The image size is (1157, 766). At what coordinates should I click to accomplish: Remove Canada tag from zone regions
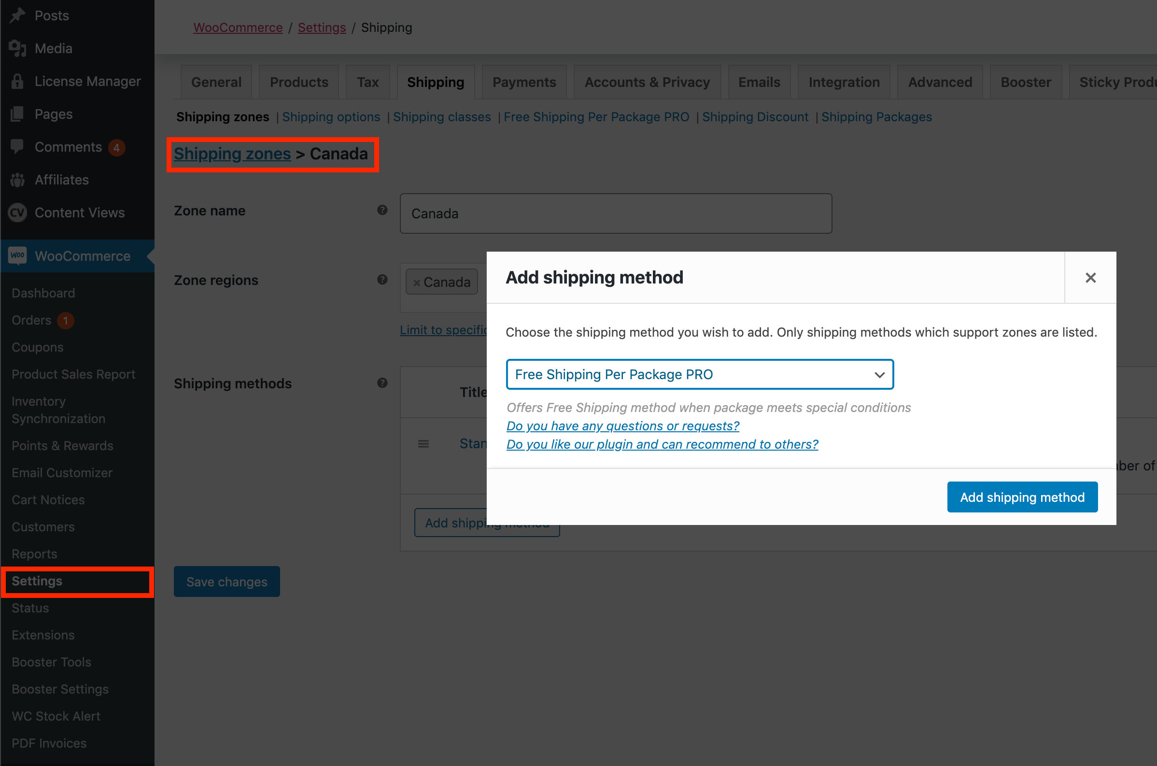(x=417, y=283)
